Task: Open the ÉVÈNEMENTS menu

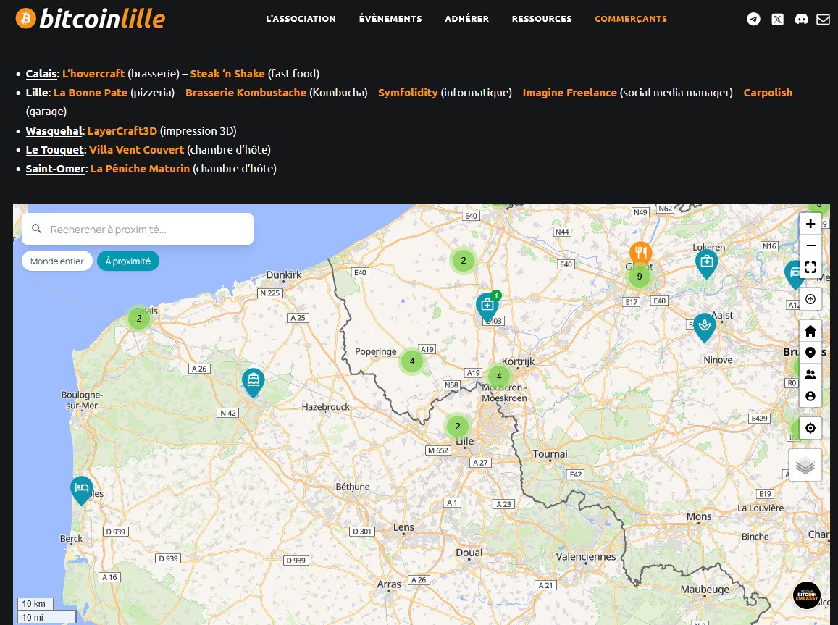Action: pyautogui.click(x=390, y=19)
